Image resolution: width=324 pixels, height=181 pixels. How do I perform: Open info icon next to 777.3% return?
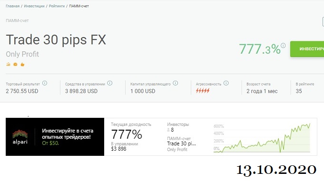point(283,46)
